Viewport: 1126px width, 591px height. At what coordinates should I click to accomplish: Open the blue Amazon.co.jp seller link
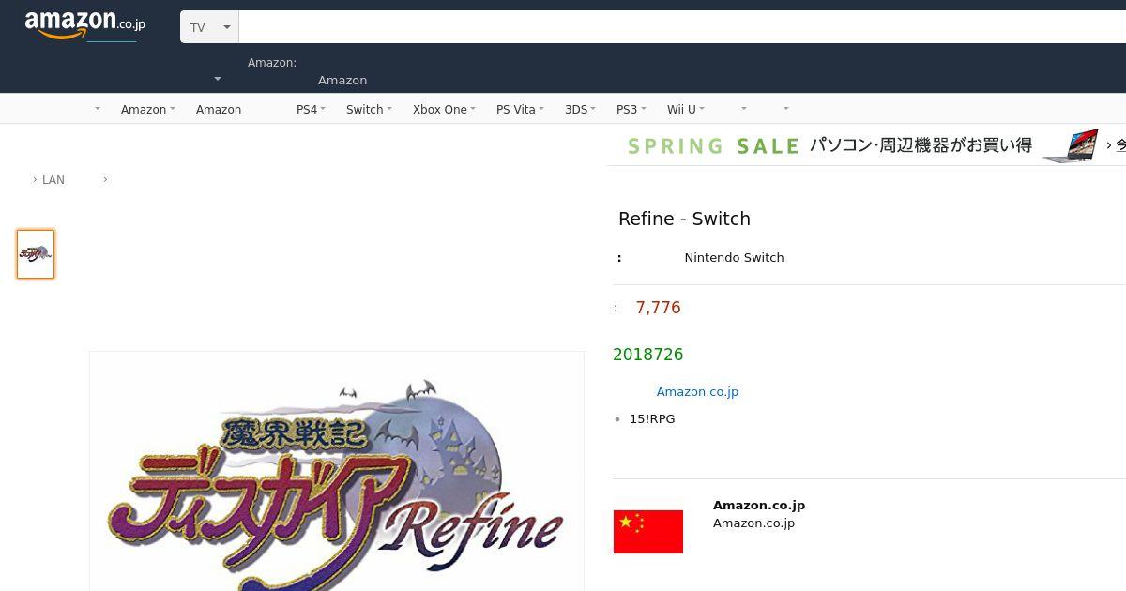697,391
